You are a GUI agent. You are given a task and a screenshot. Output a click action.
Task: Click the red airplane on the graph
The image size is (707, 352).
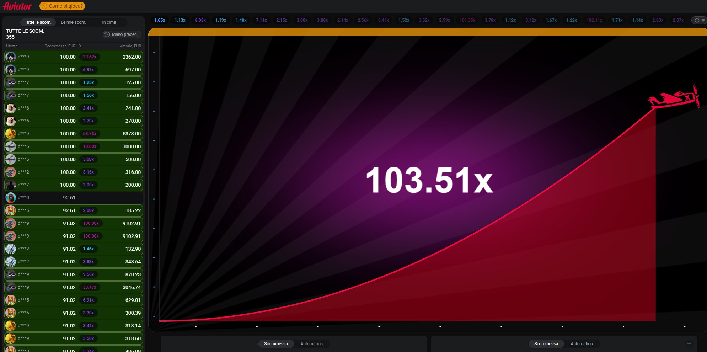tap(674, 97)
